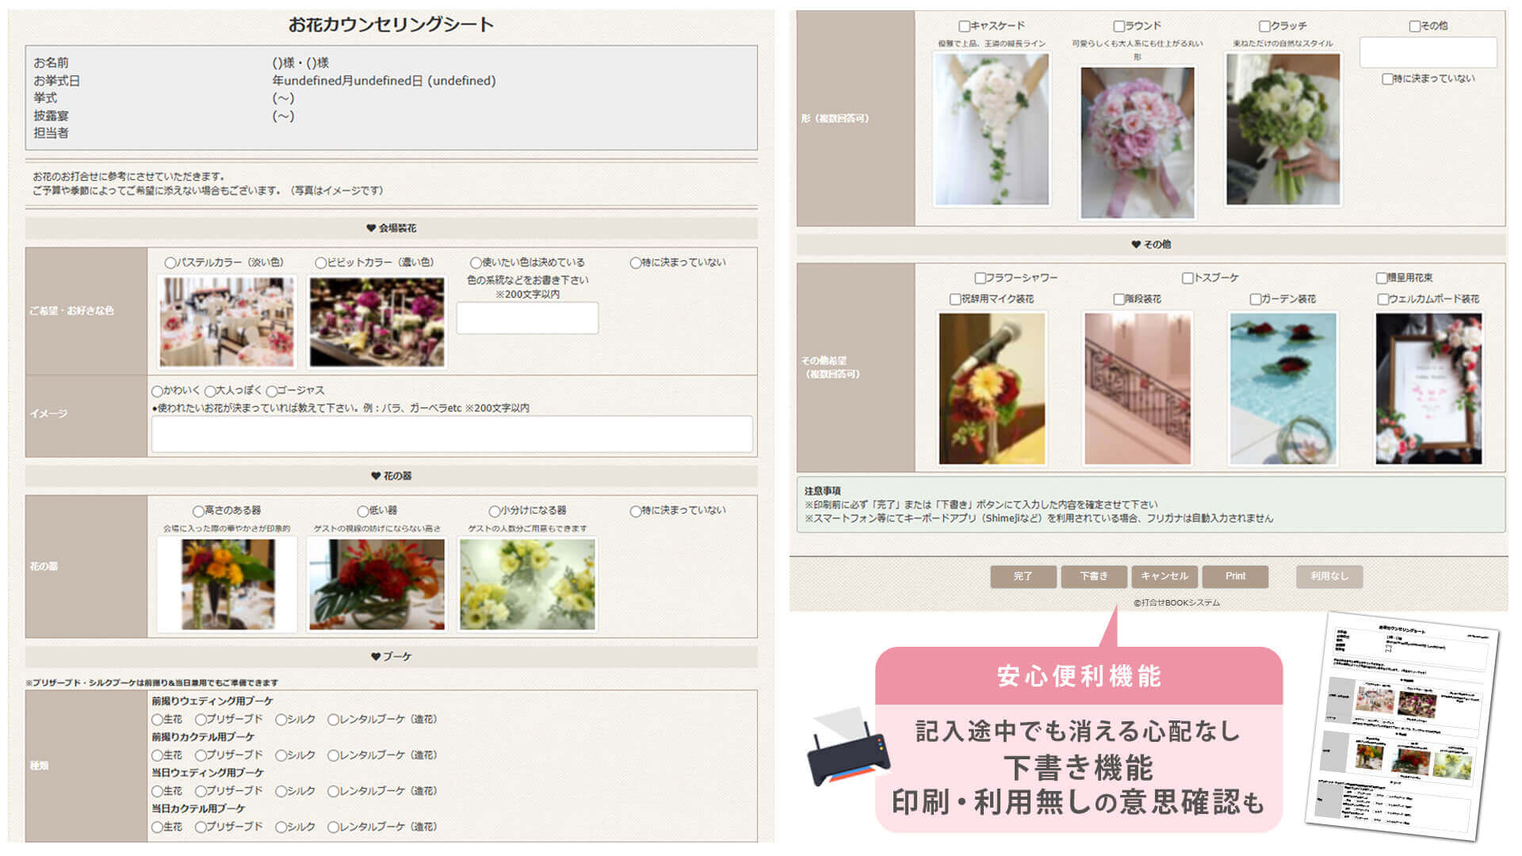Select レンタルブーケ (造花) under 当日カクテル用ブーケ
Screen dimensions: 1522x856
pos(333,827)
